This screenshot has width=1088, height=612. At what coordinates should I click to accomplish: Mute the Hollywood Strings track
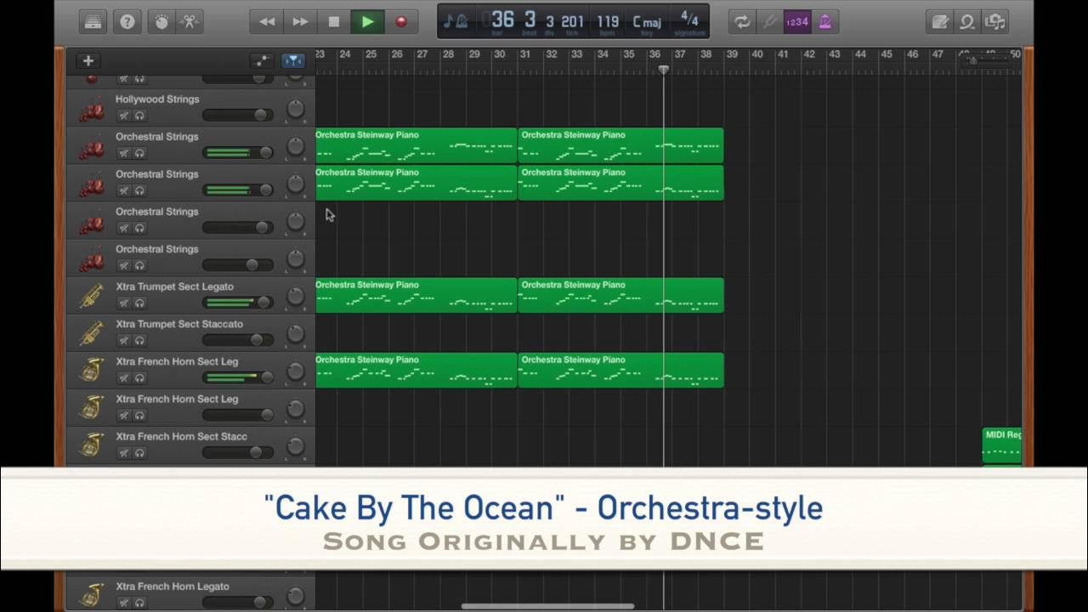coord(124,116)
